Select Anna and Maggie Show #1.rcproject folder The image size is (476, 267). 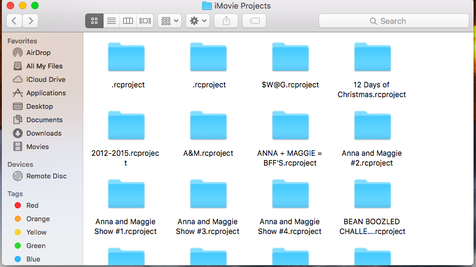pyautogui.click(x=126, y=194)
